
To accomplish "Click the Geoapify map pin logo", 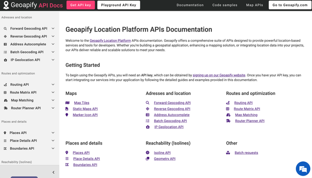I will tap(6, 5).
